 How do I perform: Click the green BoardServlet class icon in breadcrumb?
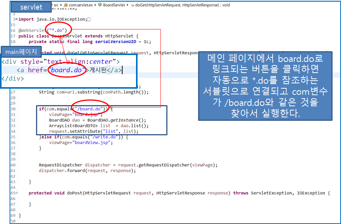[x=100, y=5]
